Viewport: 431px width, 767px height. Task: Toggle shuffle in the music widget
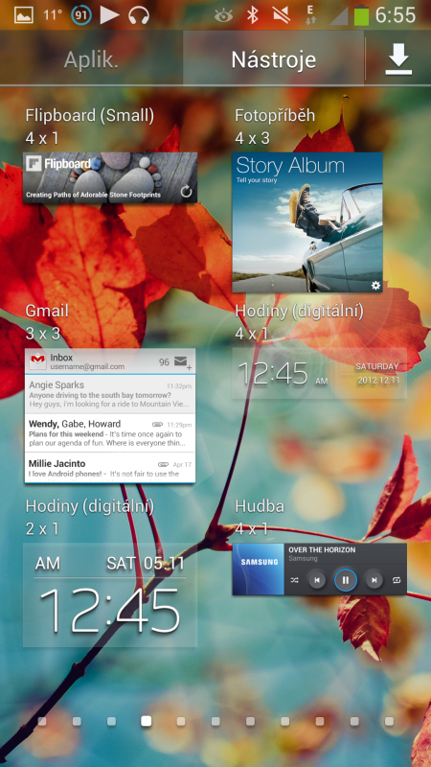[x=294, y=580]
